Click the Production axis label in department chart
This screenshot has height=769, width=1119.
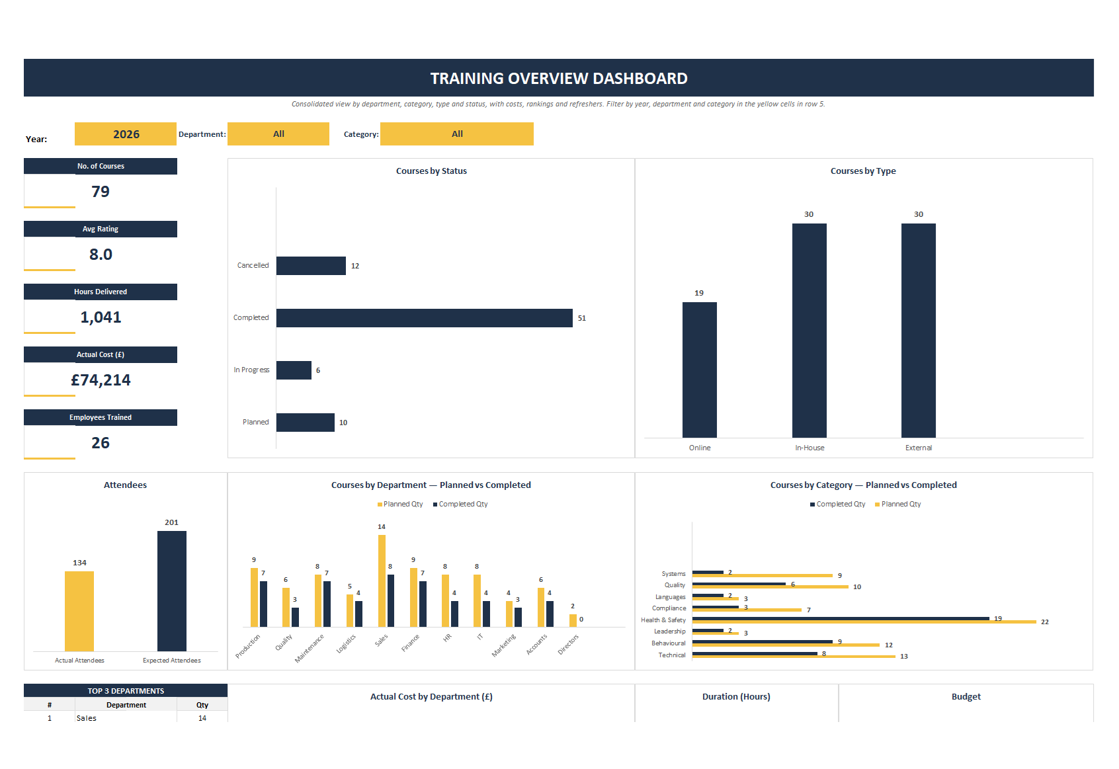click(248, 646)
